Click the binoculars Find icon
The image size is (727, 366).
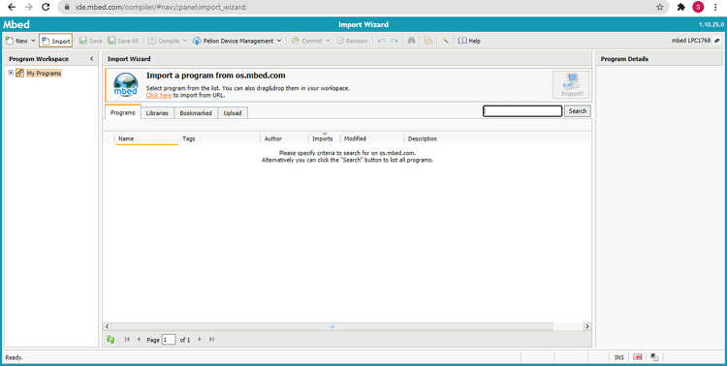pos(411,41)
